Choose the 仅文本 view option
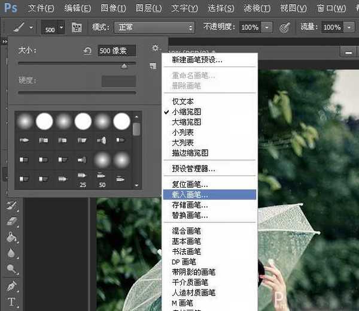 pos(182,102)
